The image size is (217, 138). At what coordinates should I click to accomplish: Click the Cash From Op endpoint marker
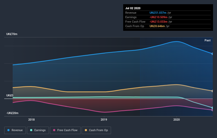[x=212, y=91]
